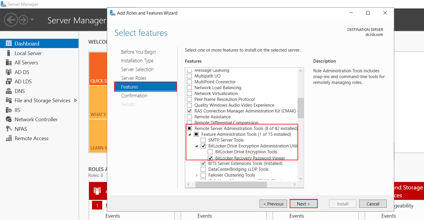Check the SMTP Server Tools feature
424x220 pixels.
coord(203,140)
